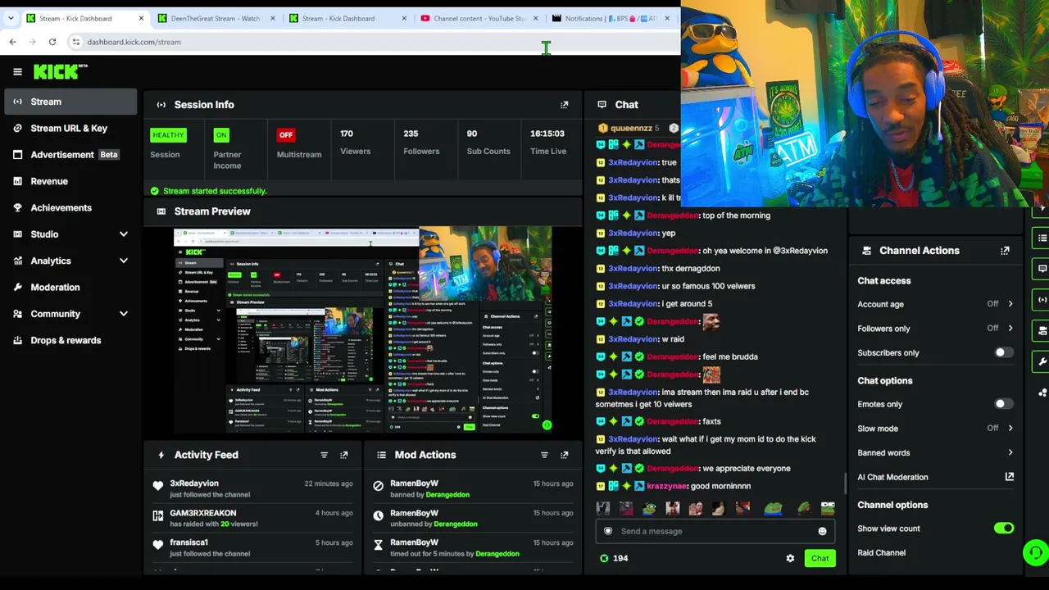Open AI Chat Moderation
The height and width of the screenshot is (590, 1049).
(892, 477)
